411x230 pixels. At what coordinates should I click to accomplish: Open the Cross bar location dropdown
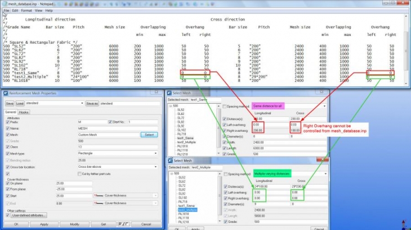[x=155, y=167]
